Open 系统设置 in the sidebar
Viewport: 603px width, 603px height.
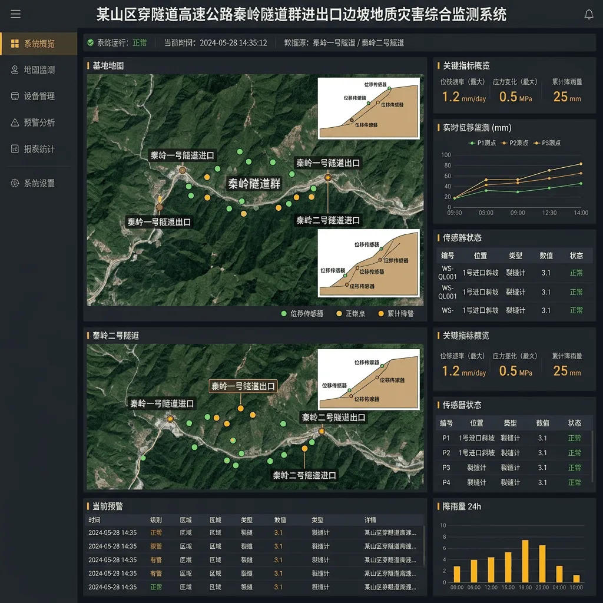coord(38,183)
